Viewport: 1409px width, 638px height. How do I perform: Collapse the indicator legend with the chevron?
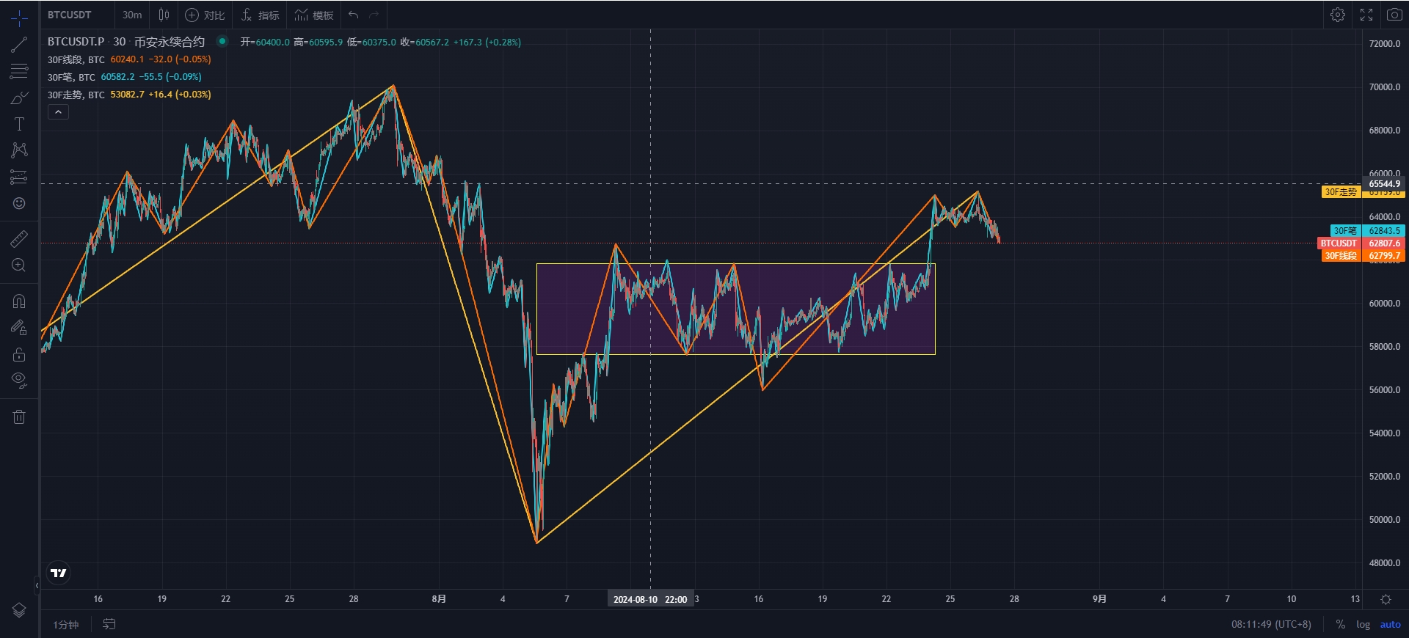point(58,111)
